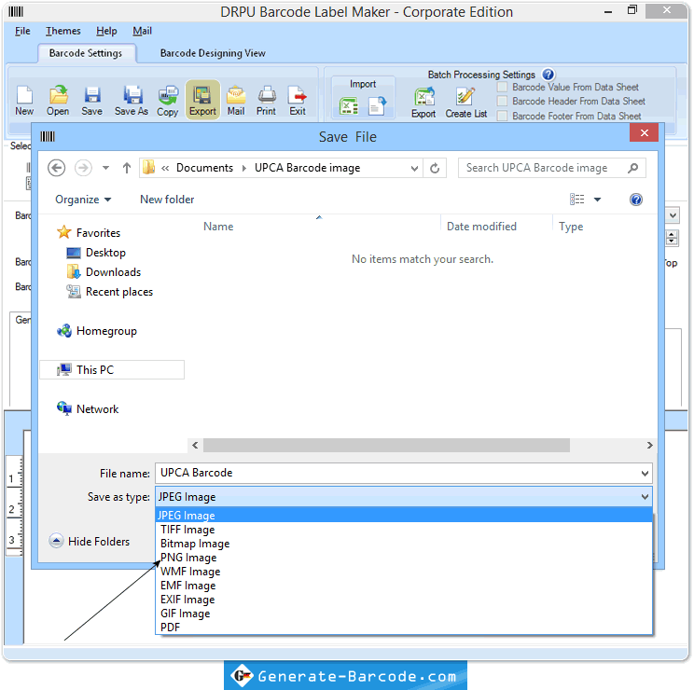
Task: Click the search magnifier icon
Action: tap(633, 168)
